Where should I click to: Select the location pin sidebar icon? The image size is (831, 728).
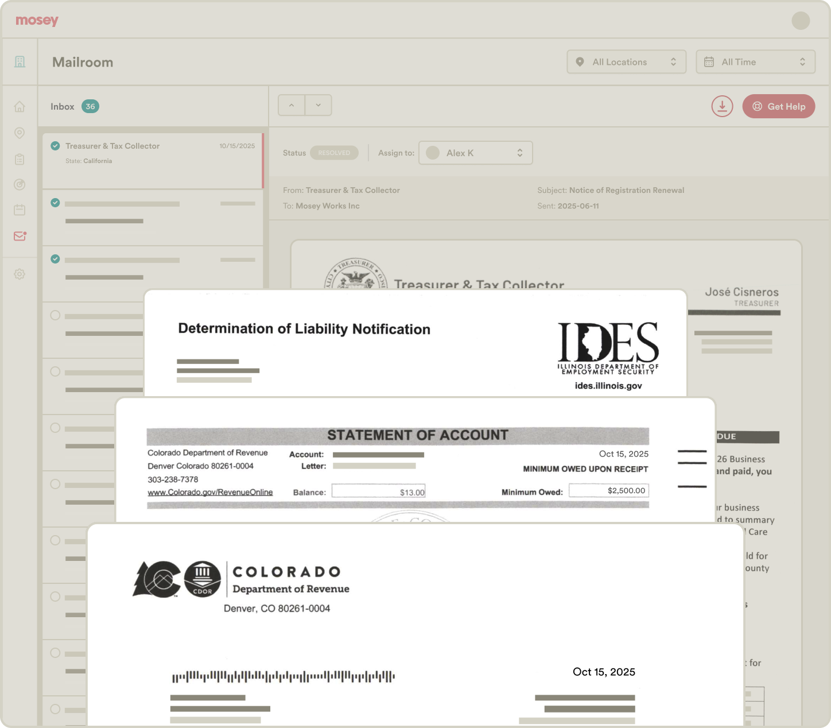click(x=20, y=133)
